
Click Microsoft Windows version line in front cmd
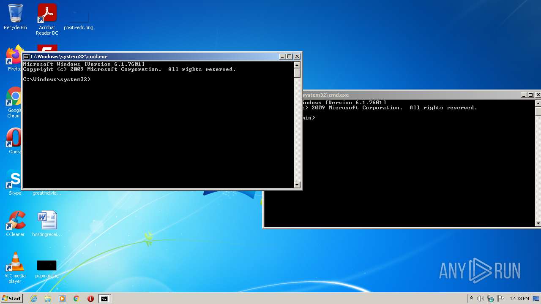tap(84, 64)
